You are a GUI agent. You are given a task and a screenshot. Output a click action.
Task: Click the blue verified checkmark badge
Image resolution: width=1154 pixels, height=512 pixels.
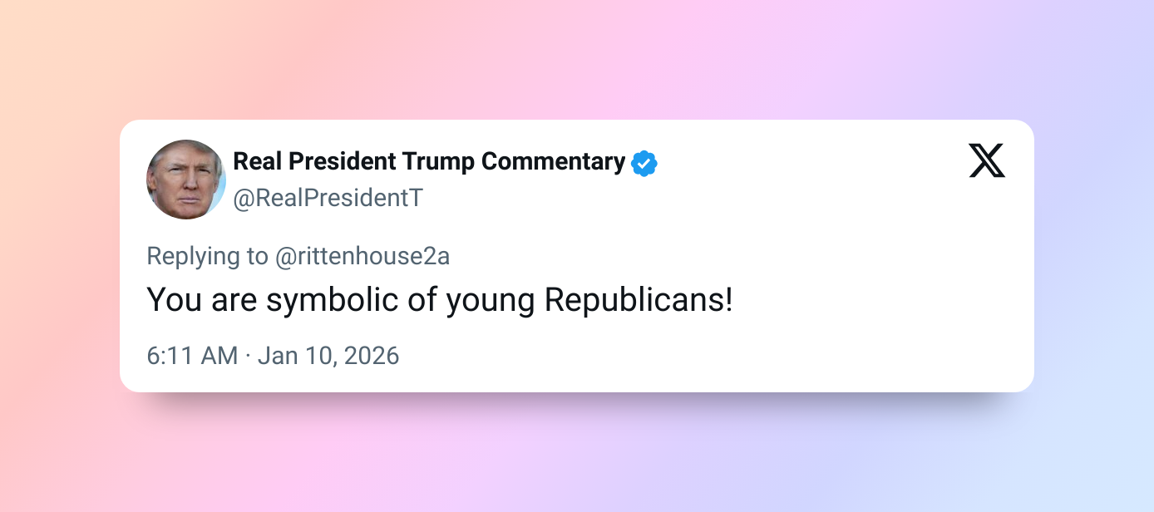tap(644, 164)
